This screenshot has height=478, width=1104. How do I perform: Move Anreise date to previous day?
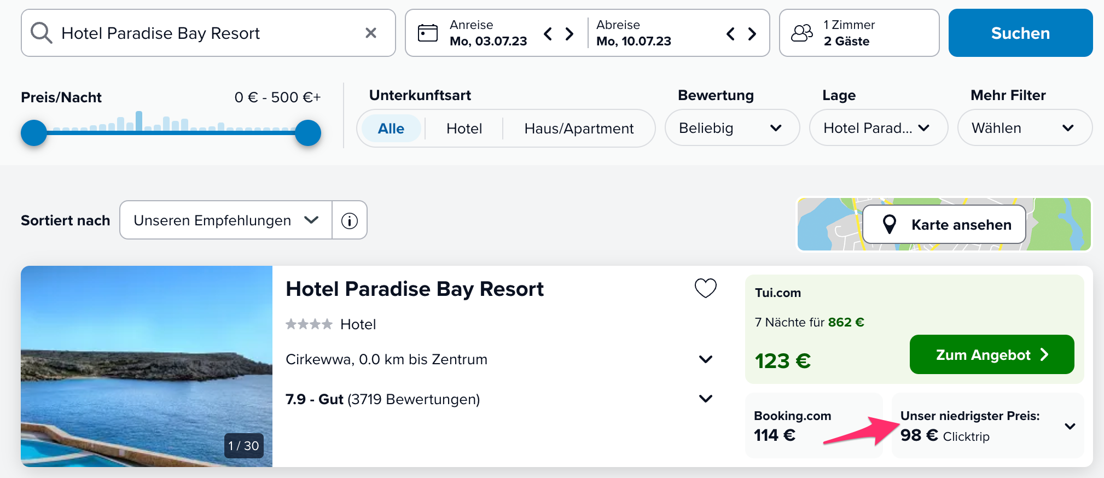click(x=548, y=34)
